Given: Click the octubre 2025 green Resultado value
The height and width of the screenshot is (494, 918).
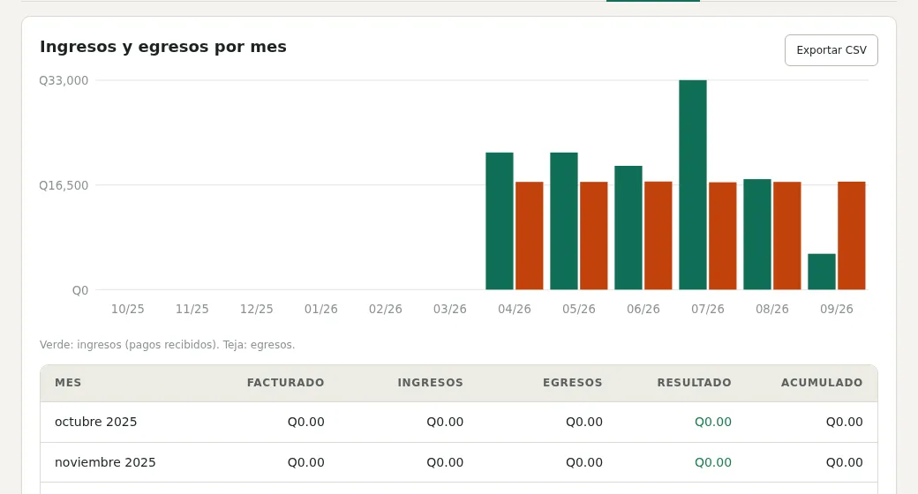Looking at the screenshot, I should point(712,422).
